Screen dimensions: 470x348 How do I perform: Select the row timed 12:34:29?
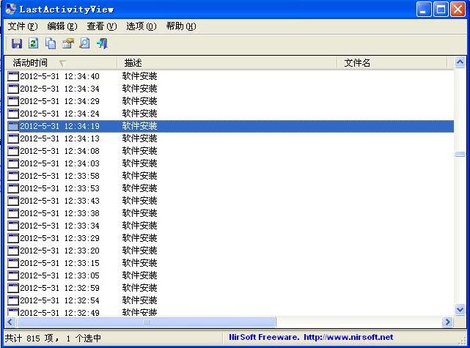point(230,101)
